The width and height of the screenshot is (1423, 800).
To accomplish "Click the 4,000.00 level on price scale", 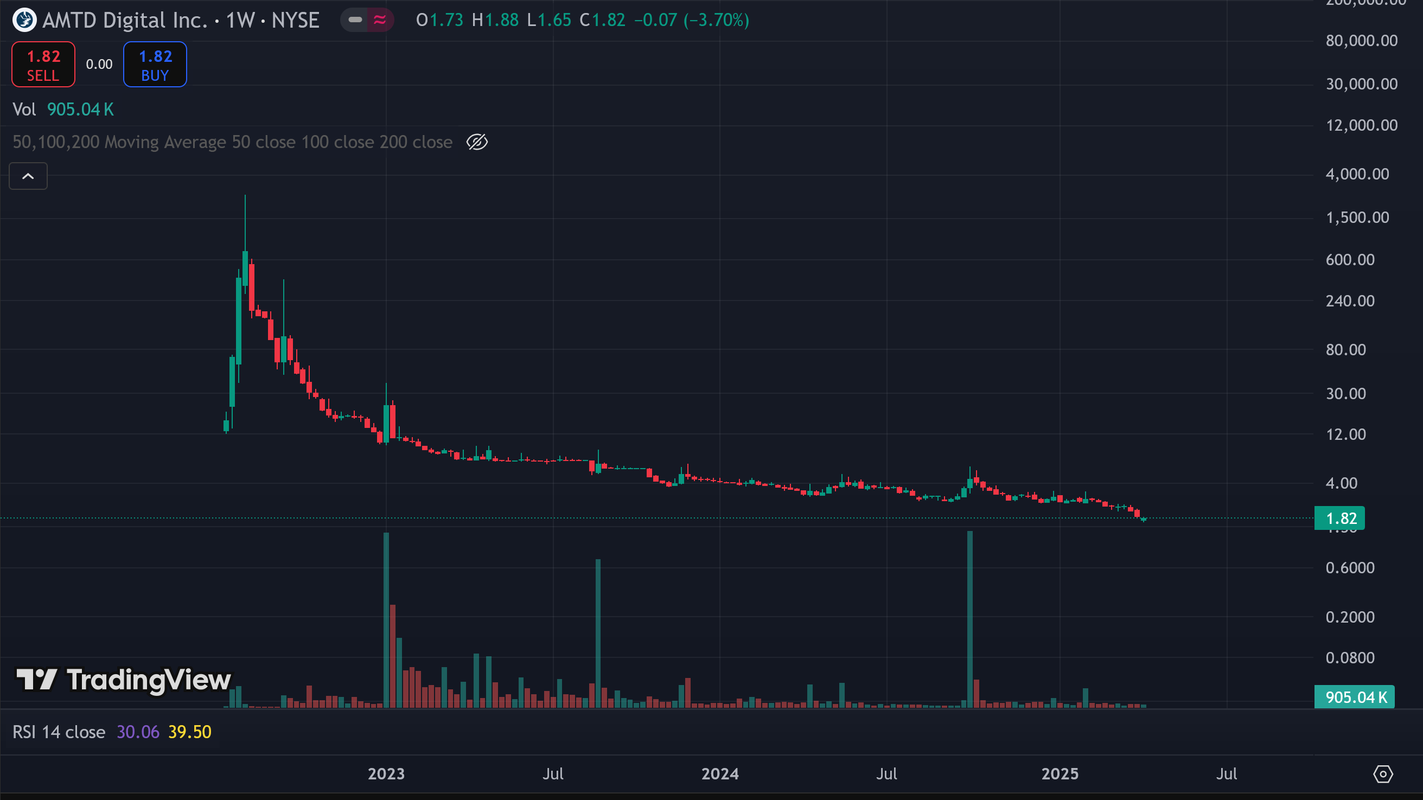I will 1357,175.
